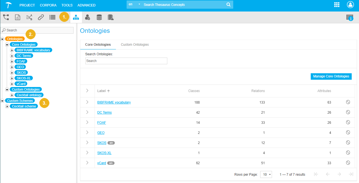
Task: Disable the BIBFRAME vocabulary ontology
Action: [348, 102]
